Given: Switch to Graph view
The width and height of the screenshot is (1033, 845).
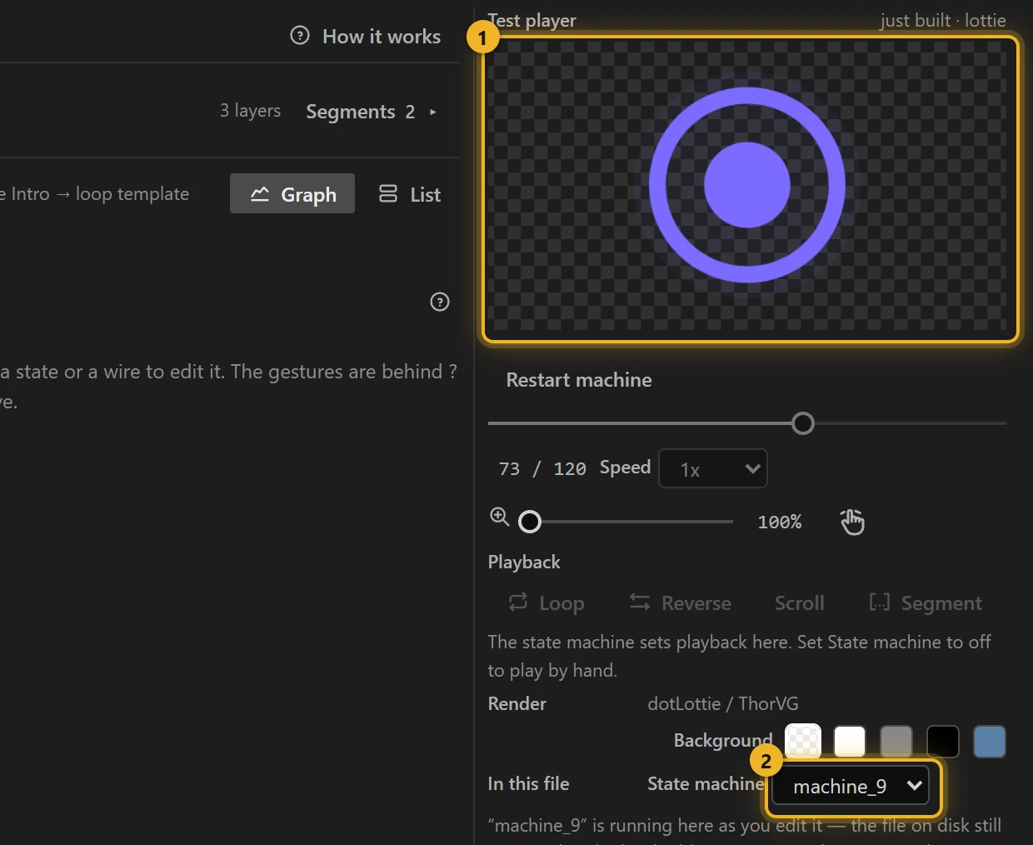Looking at the screenshot, I should 292,194.
